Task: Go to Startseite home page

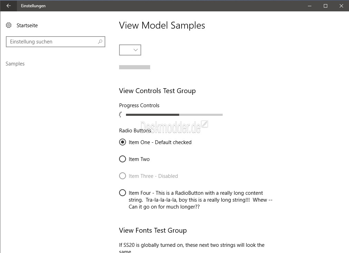Action: tap(27, 26)
